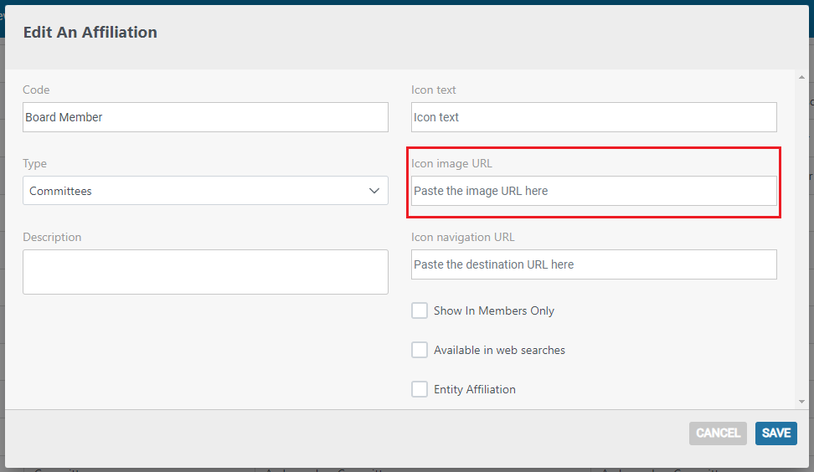The width and height of the screenshot is (814, 472).
Task: Click the scrollbar up arrow
Action: (x=801, y=77)
